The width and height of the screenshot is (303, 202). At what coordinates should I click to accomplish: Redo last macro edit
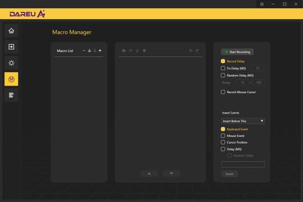click(x=197, y=50)
